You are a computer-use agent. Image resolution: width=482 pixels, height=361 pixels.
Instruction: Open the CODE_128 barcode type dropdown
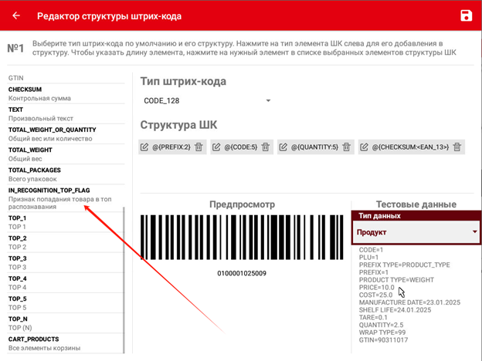click(x=207, y=101)
